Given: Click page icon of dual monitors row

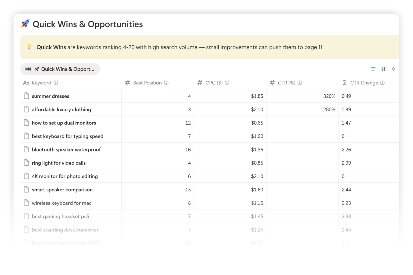Looking at the screenshot, I should click(x=26, y=123).
